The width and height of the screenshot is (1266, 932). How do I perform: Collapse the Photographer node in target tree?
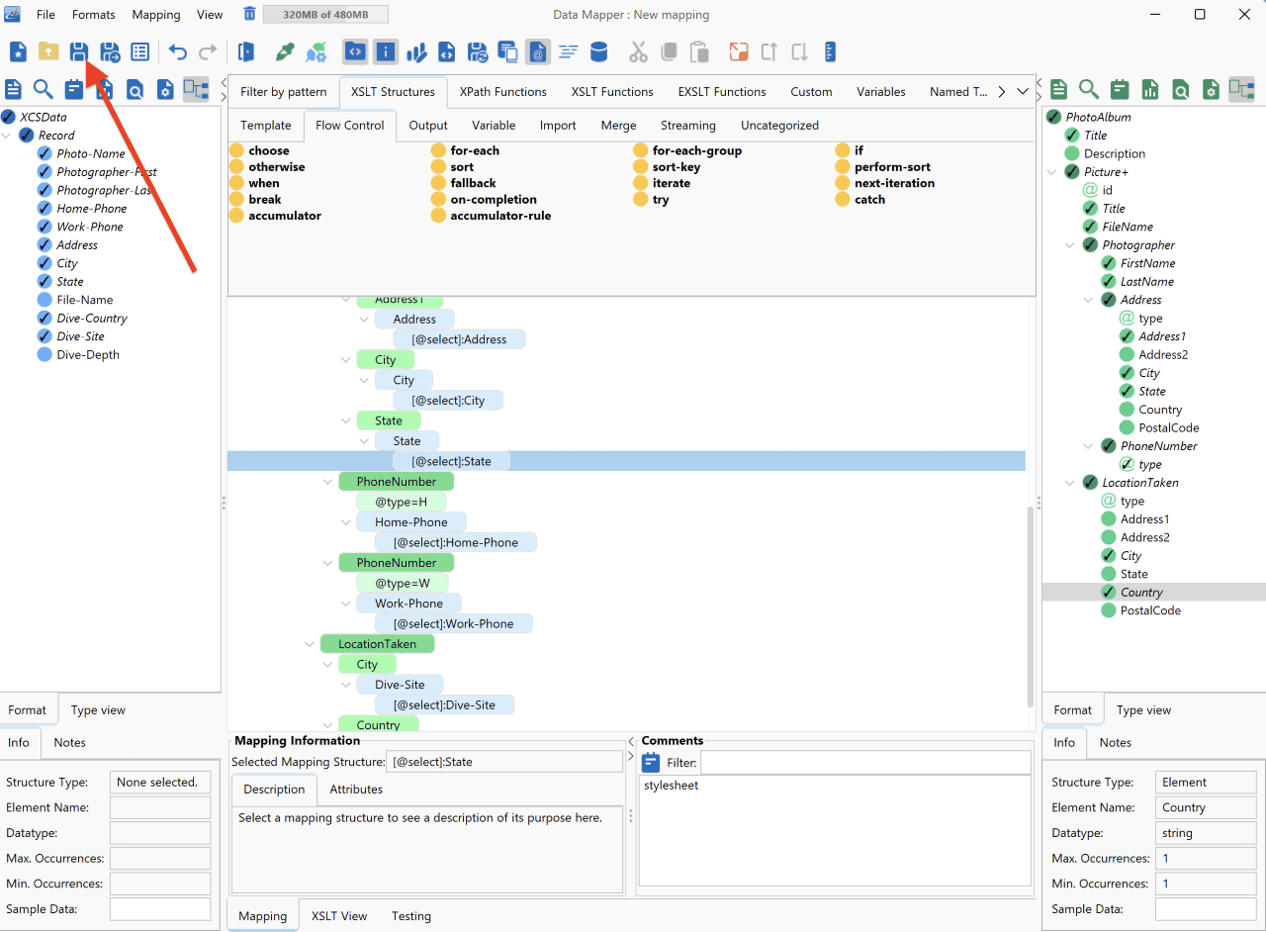(1071, 245)
